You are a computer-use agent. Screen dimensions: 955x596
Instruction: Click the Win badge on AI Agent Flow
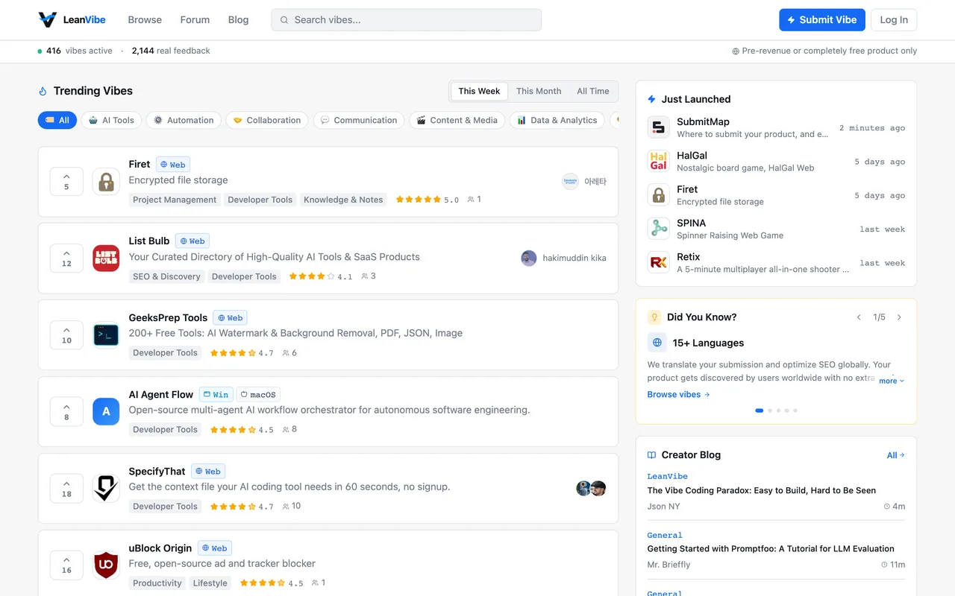pos(216,395)
